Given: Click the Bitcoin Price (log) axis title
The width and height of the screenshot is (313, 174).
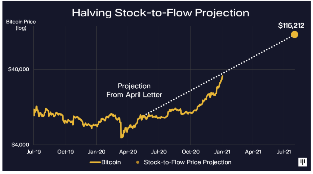Looking at the screenshot, I should pos(16,25).
